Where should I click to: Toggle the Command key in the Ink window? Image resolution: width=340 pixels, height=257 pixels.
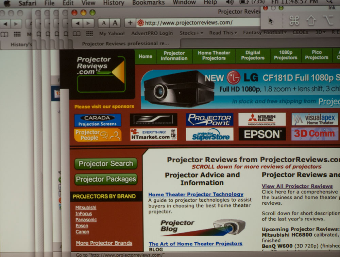coord(294,21)
